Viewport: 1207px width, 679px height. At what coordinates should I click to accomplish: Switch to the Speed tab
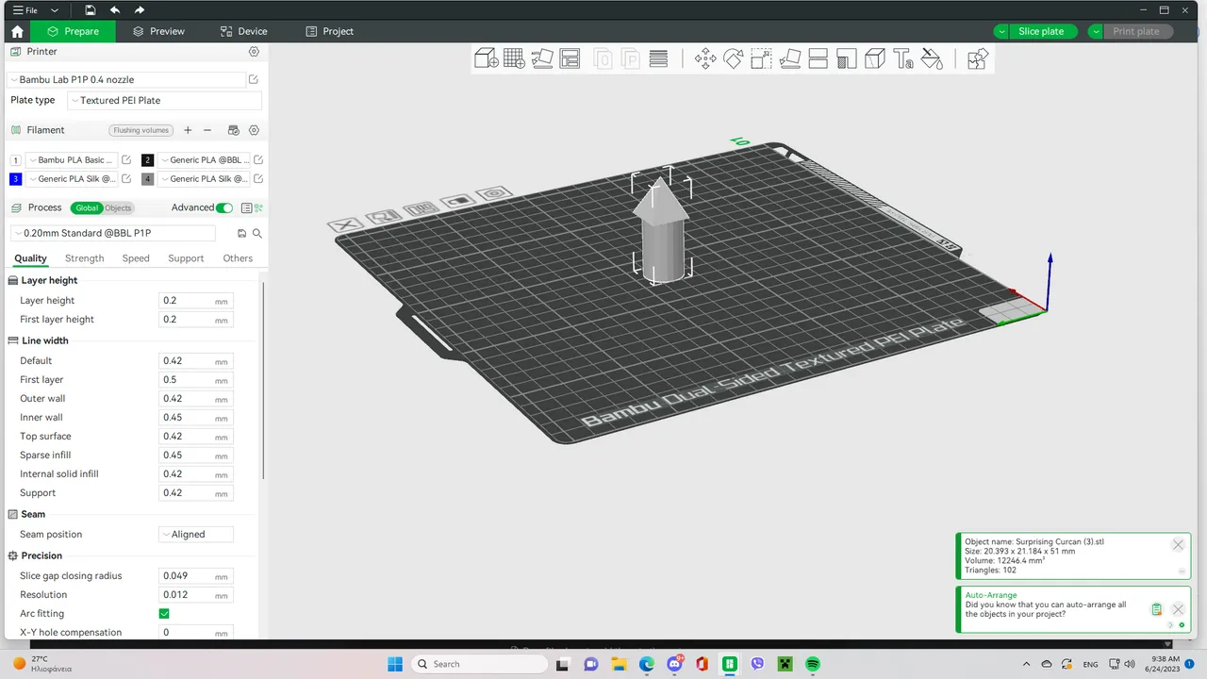pos(136,258)
